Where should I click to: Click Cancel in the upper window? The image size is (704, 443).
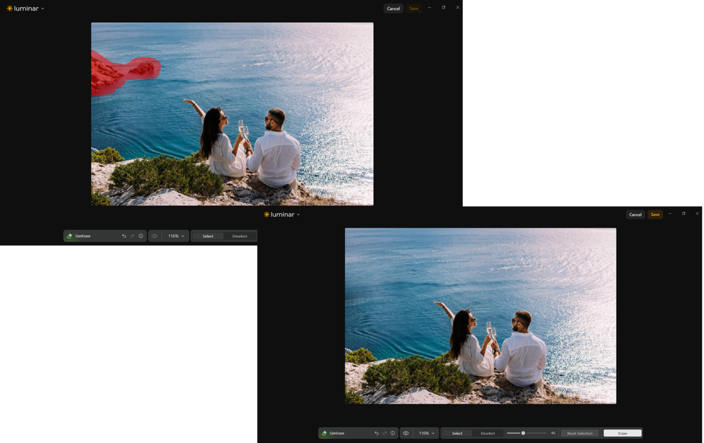point(393,9)
